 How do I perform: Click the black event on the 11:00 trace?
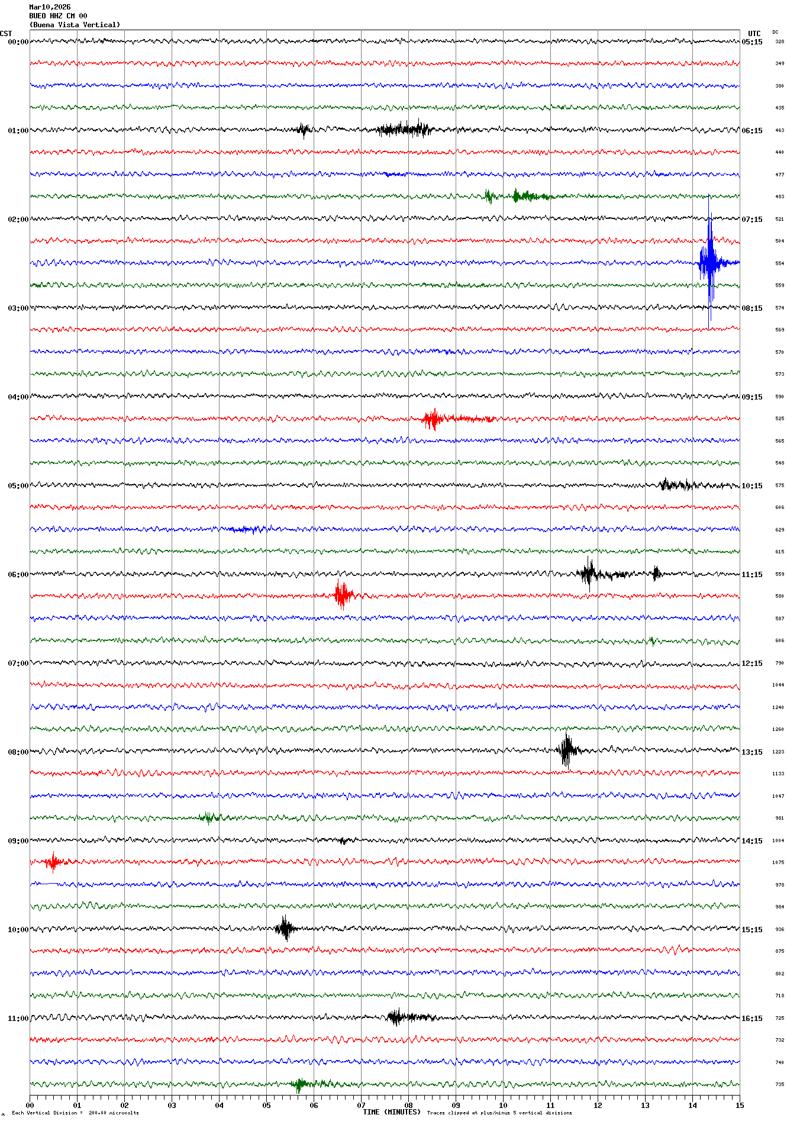395,1017
